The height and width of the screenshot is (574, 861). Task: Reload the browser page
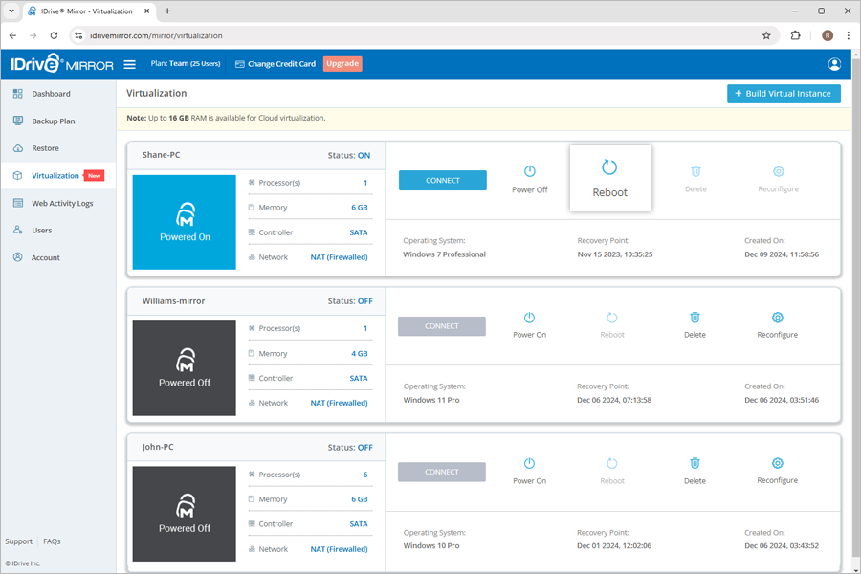point(54,35)
